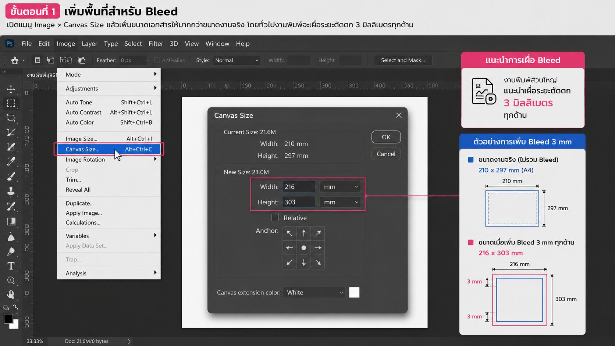Screen dimensions: 615x346
Task: Expand the Analysis submenu
Action: click(109, 273)
